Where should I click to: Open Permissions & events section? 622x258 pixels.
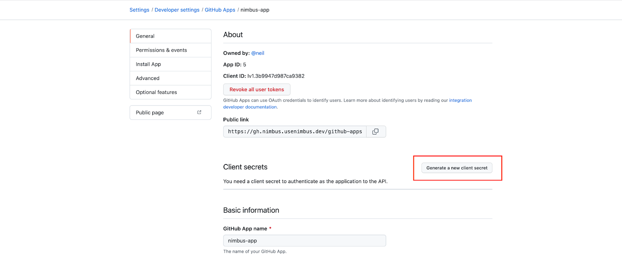click(171, 50)
